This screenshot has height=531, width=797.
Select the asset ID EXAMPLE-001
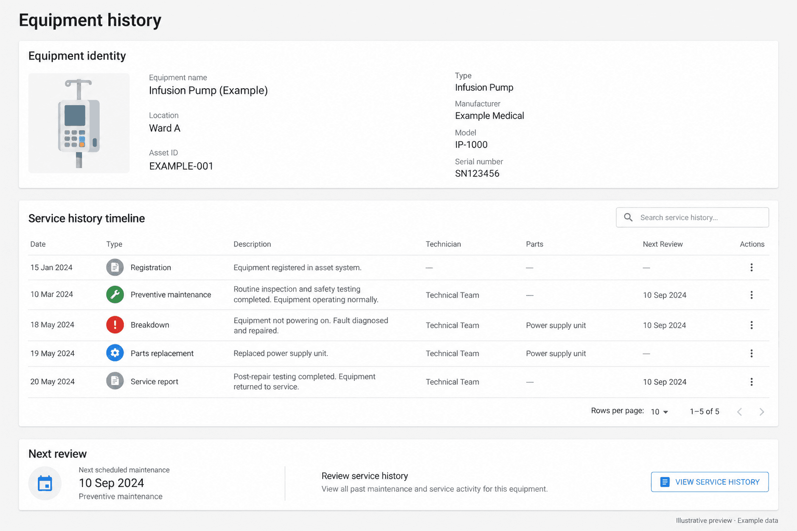pyautogui.click(x=181, y=166)
